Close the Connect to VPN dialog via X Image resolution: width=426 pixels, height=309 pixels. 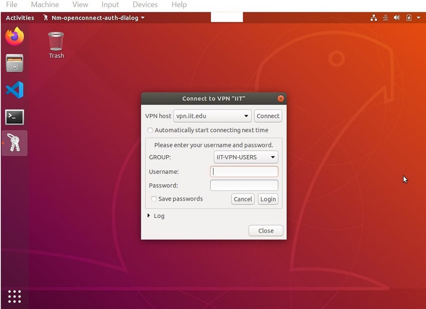click(x=281, y=99)
